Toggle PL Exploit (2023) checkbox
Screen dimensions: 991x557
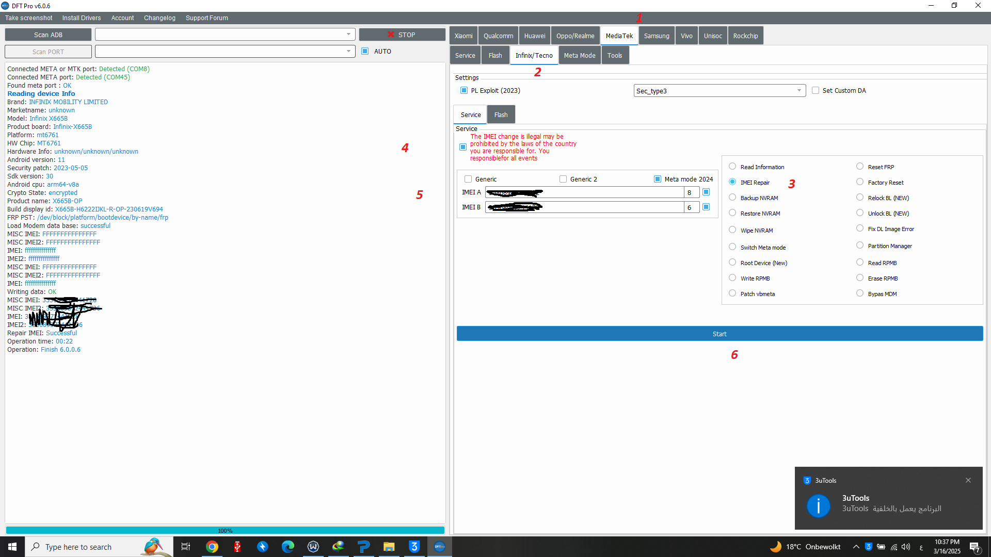(464, 90)
